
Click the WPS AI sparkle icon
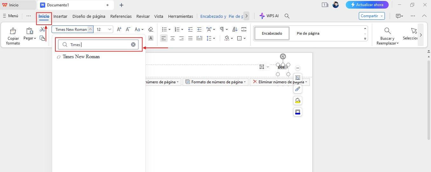[262, 16]
